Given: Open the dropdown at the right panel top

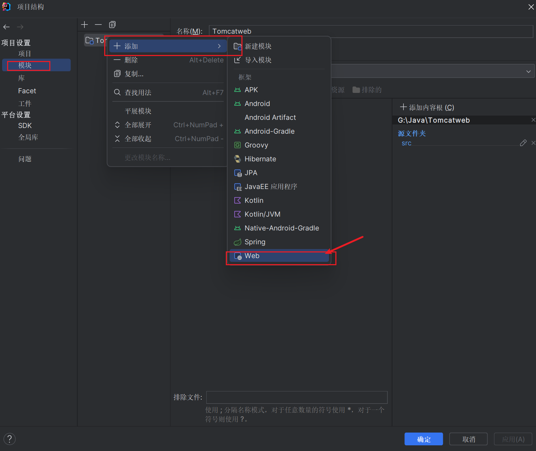Looking at the screenshot, I should pyautogui.click(x=528, y=71).
